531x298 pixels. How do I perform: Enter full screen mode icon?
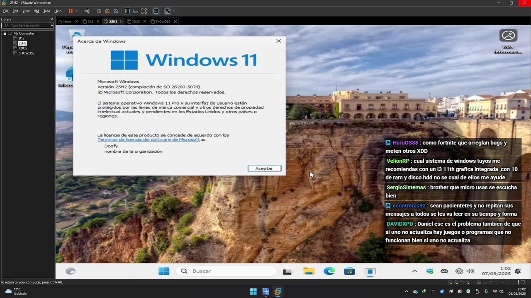(144, 11)
